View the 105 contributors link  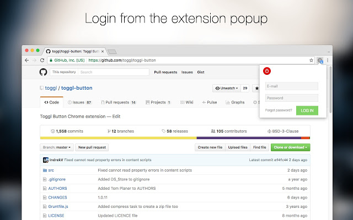229,131
